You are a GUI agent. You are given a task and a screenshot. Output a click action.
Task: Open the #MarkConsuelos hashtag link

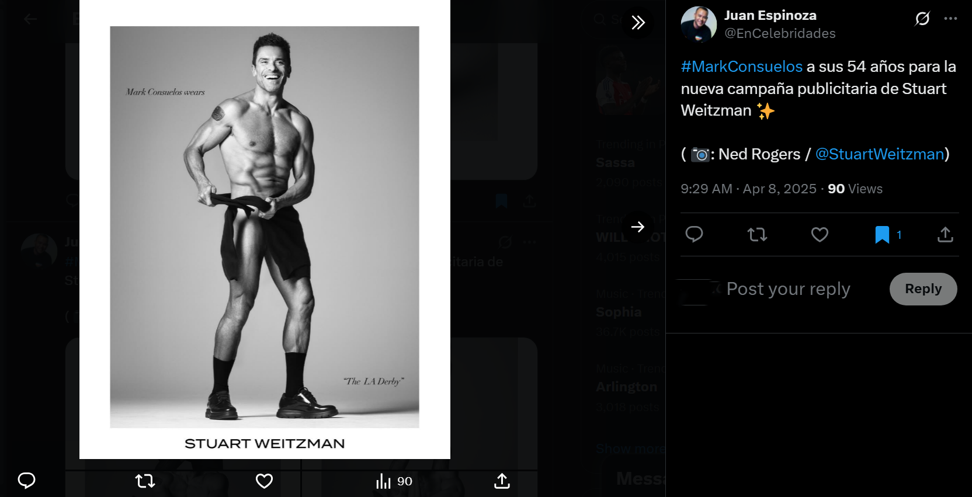tap(741, 67)
